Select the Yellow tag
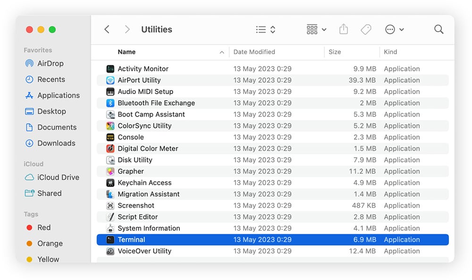This screenshot has width=472, height=280. [x=42, y=259]
